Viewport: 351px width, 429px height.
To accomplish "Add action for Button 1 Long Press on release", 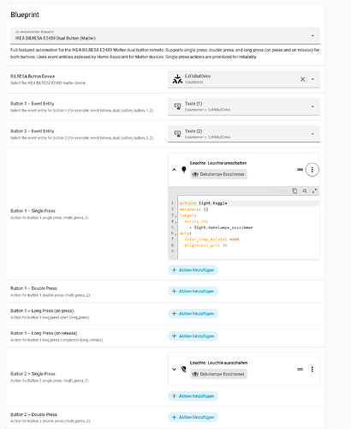I will point(193,336).
